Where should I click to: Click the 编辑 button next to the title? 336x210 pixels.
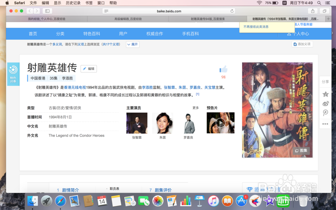[89, 69]
